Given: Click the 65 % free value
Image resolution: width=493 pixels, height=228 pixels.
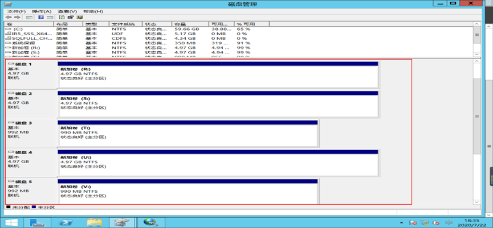Looking at the screenshot, I should tap(244, 29).
